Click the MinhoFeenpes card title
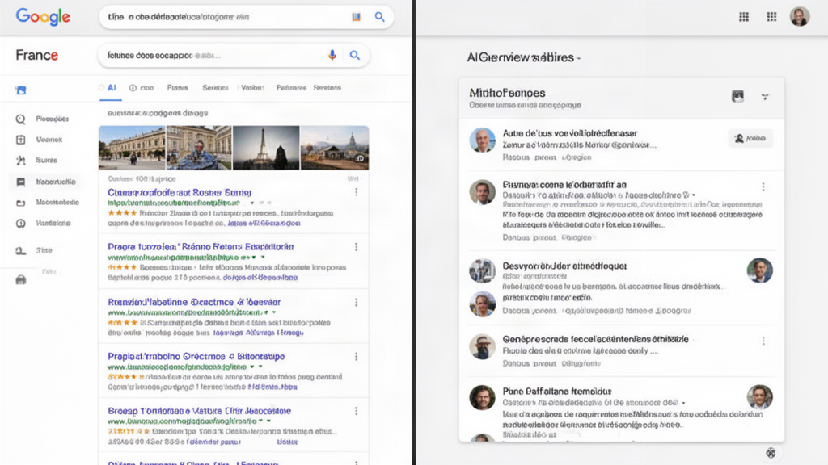This screenshot has height=465, width=828. pos(507,93)
